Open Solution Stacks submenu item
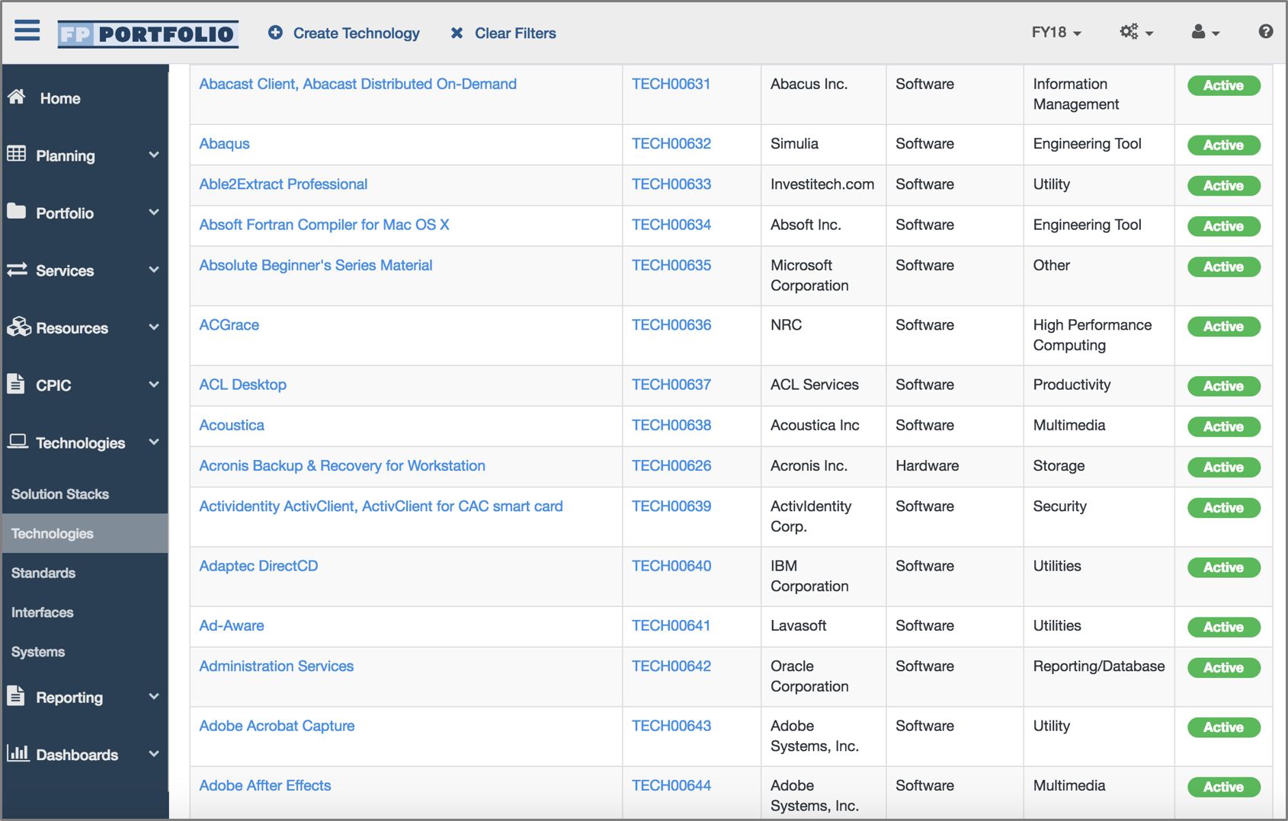The height and width of the screenshot is (821, 1288). point(60,494)
